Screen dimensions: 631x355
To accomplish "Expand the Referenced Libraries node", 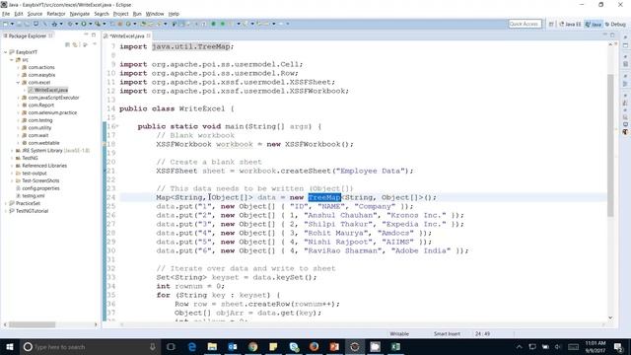I will tap(12, 166).
